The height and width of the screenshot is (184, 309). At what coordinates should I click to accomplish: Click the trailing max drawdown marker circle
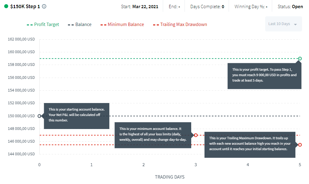click(300, 145)
